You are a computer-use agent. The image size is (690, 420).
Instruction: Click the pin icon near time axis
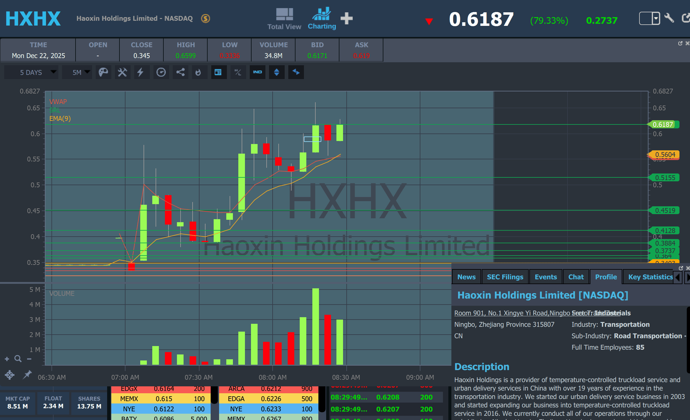(27, 375)
